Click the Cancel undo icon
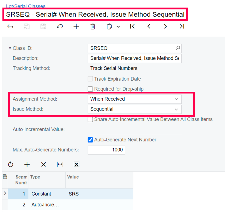The height and width of the screenshot is (212, 225). coord(60,26)
